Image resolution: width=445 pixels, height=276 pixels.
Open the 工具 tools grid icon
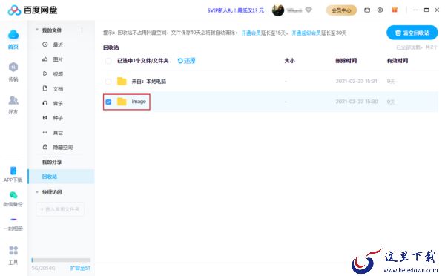tap(13, 251)
